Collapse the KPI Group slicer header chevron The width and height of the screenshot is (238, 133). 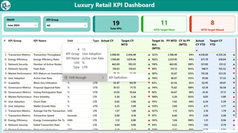pos(86,19)
